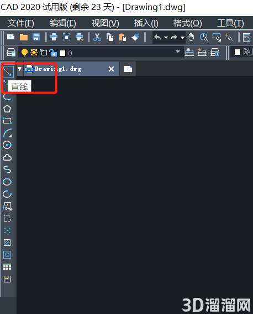Click layer 0 white color swatch
This screenshot has height=314, width=253.
(x=62, y=53)
